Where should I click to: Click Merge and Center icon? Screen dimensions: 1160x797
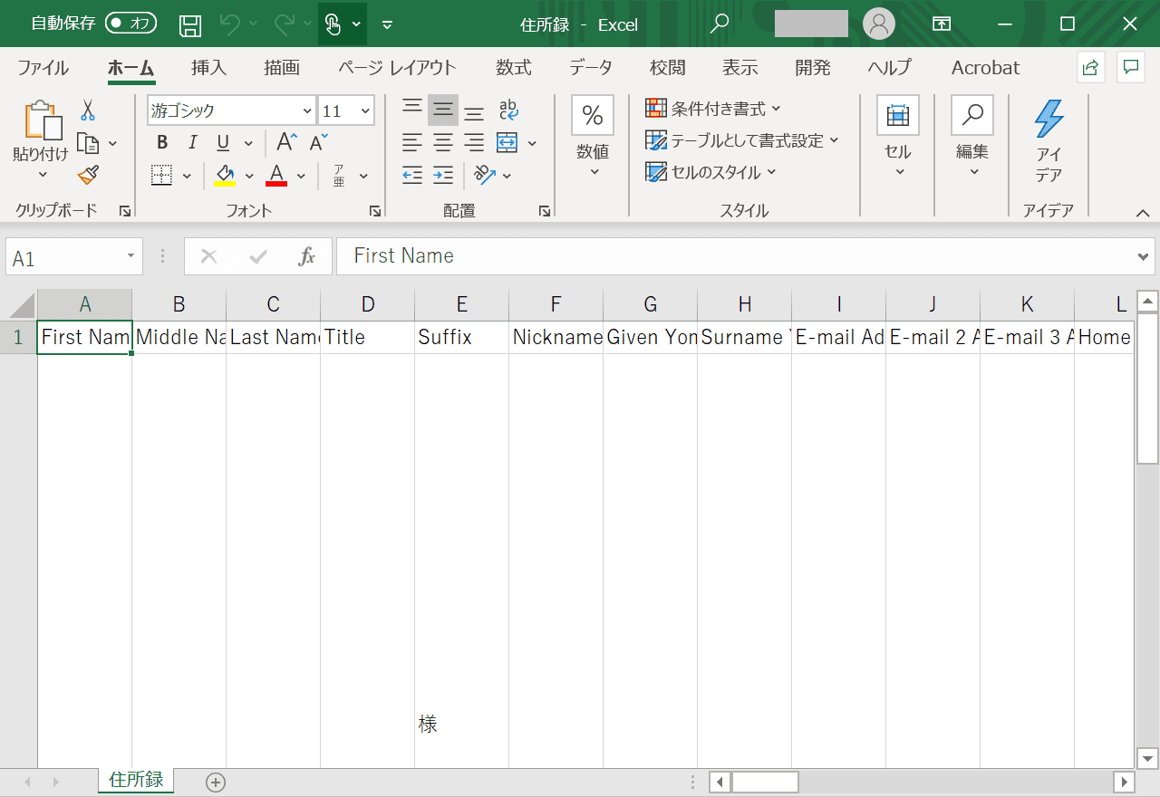pyautogui.click(x=507, y=142)
